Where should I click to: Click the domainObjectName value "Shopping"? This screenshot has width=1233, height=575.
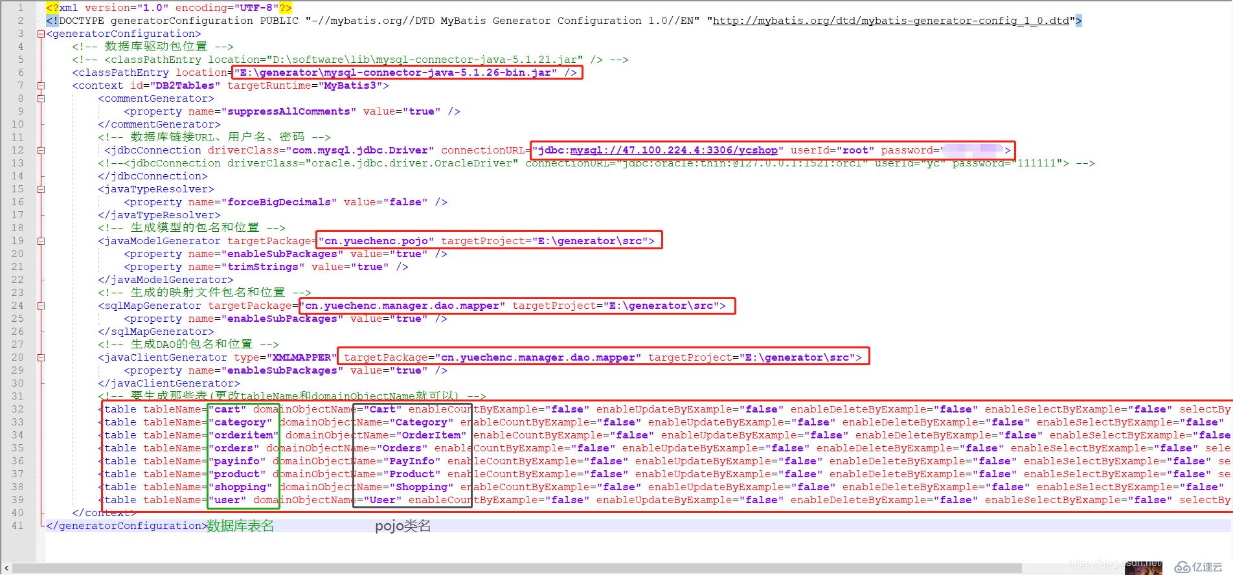tap(422, 487)
